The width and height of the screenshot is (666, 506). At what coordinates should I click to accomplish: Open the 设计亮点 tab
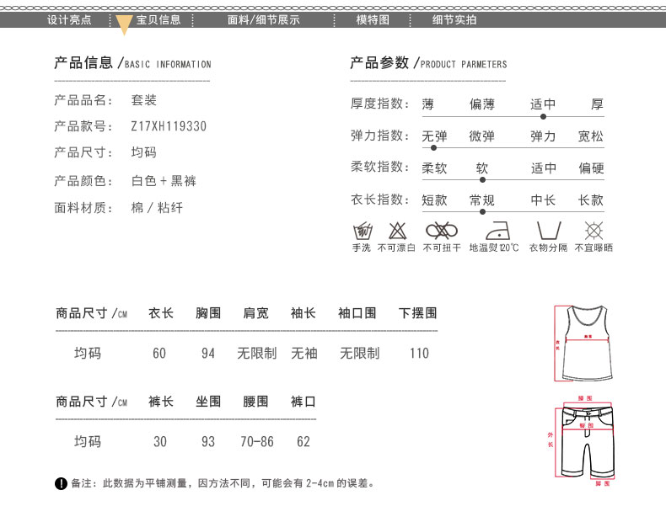point(69,20)
